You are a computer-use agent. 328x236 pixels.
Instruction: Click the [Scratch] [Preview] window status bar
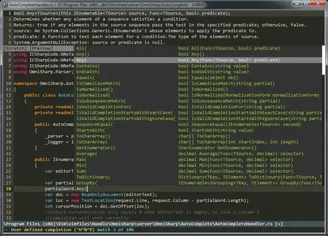click(38, 48)
